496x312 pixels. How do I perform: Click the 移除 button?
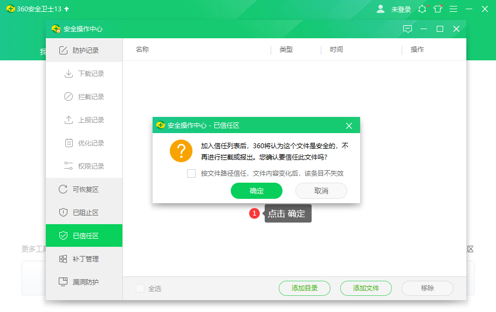tap(428, 288)
